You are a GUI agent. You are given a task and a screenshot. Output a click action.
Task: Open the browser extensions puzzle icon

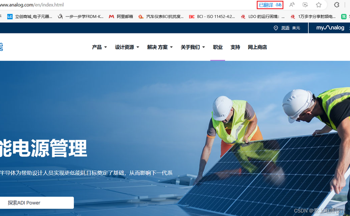336,5
